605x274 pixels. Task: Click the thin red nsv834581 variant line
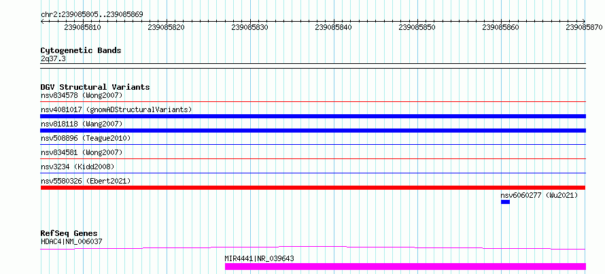(313, 159)
